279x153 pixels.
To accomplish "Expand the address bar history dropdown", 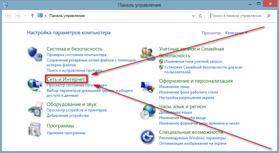I will tap(194, 16).
